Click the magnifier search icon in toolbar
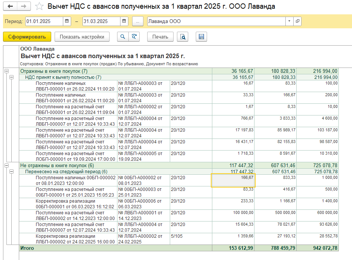Viewport: 352px width, 260px height. [x=122, y=37]
